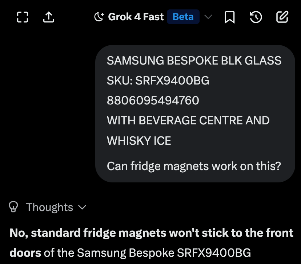Enter fullscreen with the expand corners icon
This screenshot has width=301, height=264.
(23, 17)
